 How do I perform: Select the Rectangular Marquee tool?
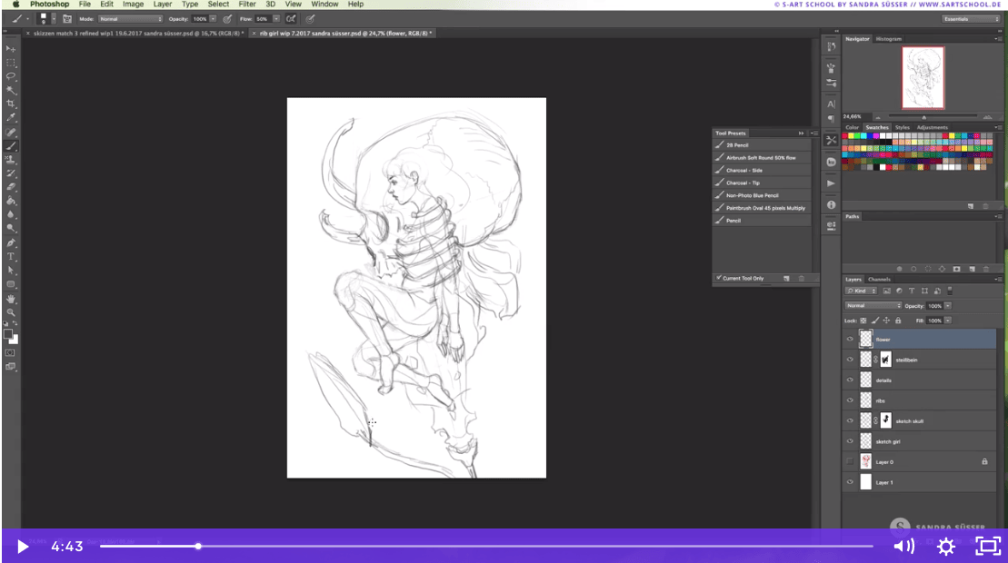11,63
